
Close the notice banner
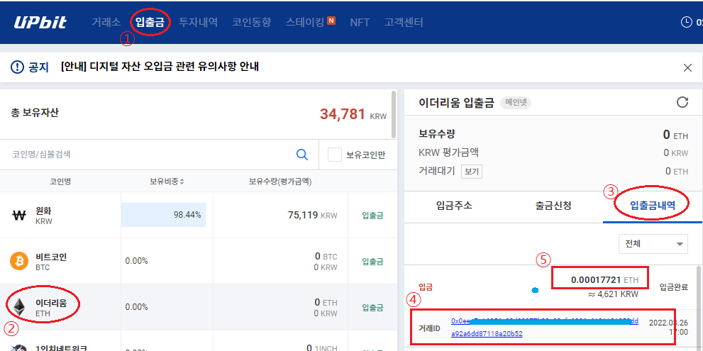pos(687,67)
